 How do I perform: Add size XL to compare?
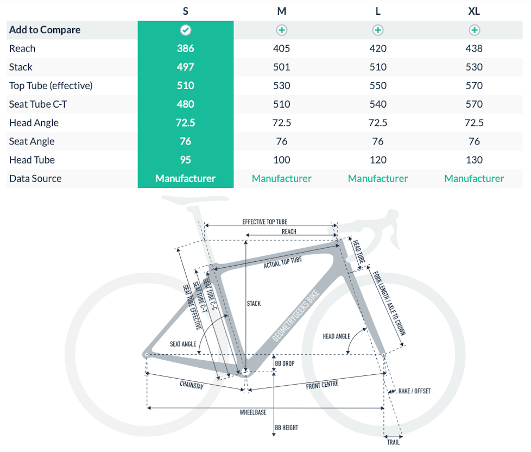[474, 30]
